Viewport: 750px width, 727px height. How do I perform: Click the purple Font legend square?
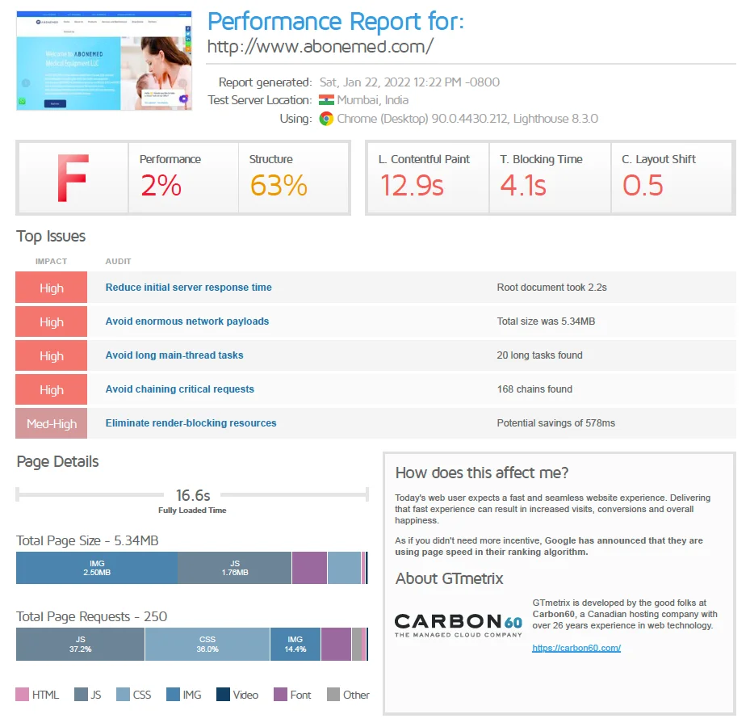pos(280,694)
